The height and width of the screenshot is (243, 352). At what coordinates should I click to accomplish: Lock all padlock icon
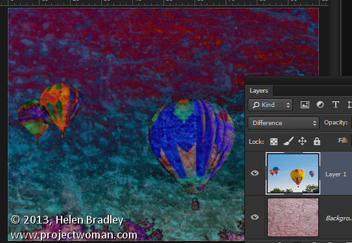pyautogui.click(x=317, y=141)
